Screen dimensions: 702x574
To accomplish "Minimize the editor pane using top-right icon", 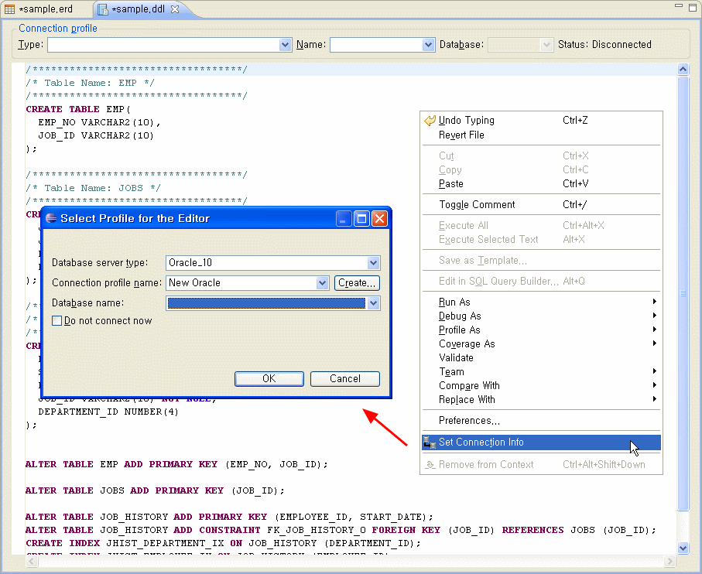I will tap(678, 6).
